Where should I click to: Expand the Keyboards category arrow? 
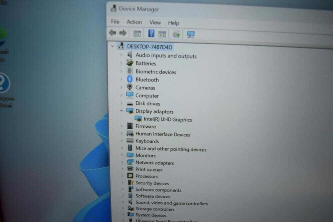click(x=122, y=140)
